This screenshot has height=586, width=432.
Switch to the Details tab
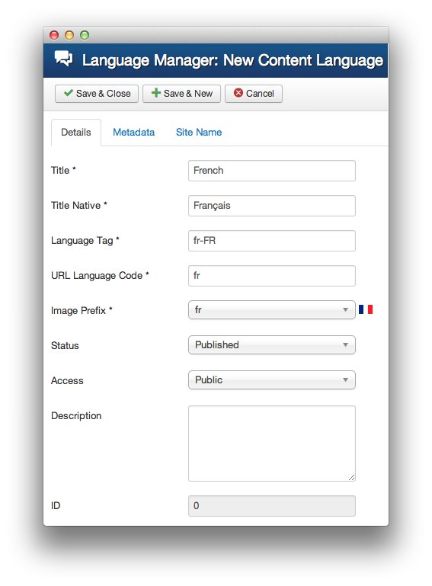(76, 133)
